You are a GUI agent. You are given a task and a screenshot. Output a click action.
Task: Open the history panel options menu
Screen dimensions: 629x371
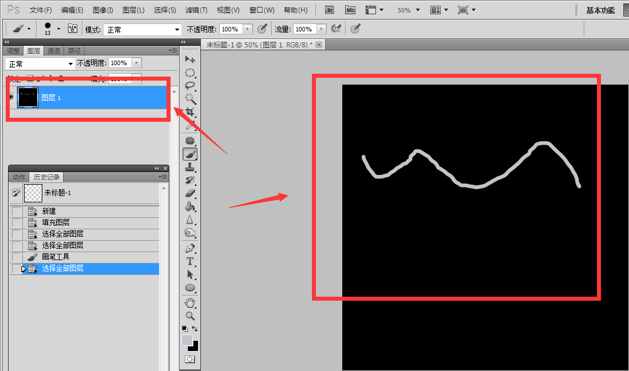click(x=163, y=177)
